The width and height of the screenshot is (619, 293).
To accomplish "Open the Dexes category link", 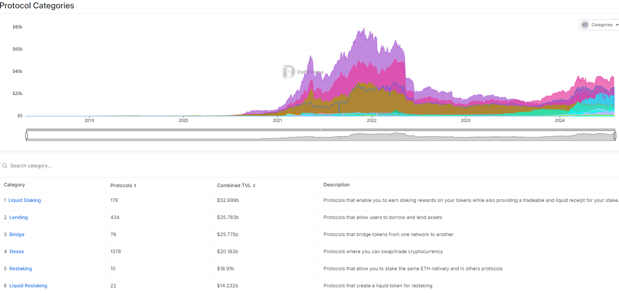I will 17,252.
